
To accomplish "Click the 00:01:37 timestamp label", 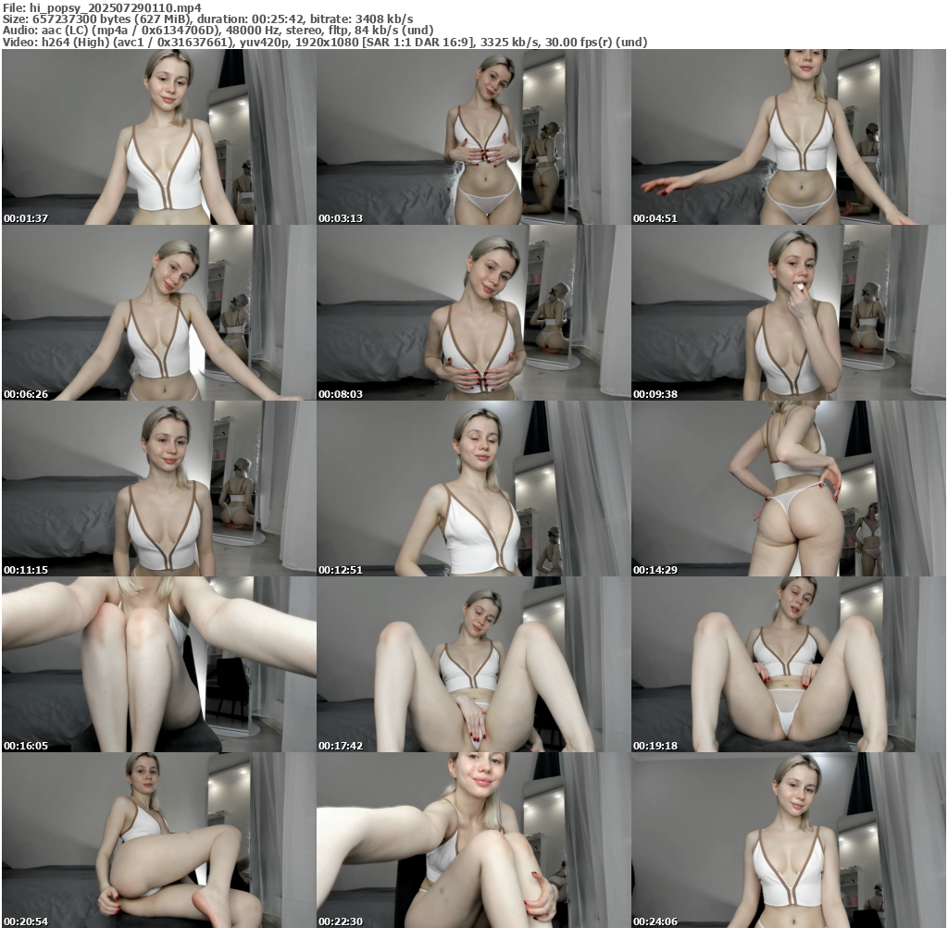I will coord(24,218).
